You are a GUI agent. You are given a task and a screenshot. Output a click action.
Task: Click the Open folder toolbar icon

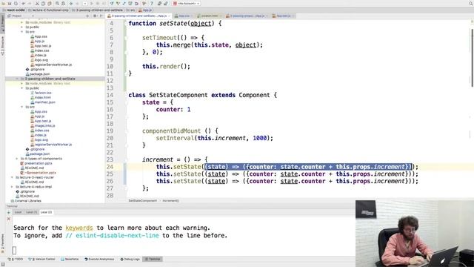(4, 3)
